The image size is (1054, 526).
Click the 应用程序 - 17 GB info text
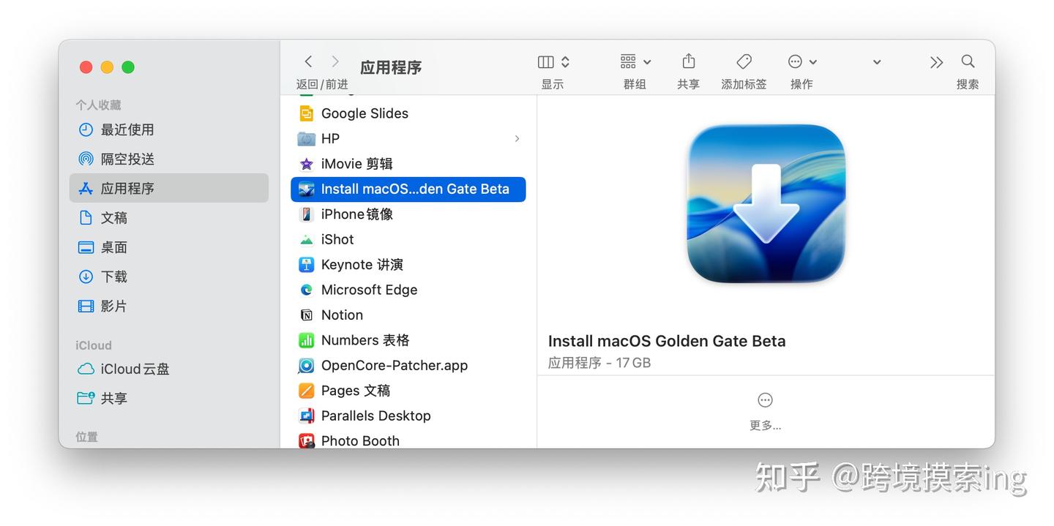[x=599, y=363]
